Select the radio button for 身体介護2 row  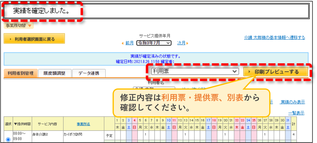coord(8,140)
